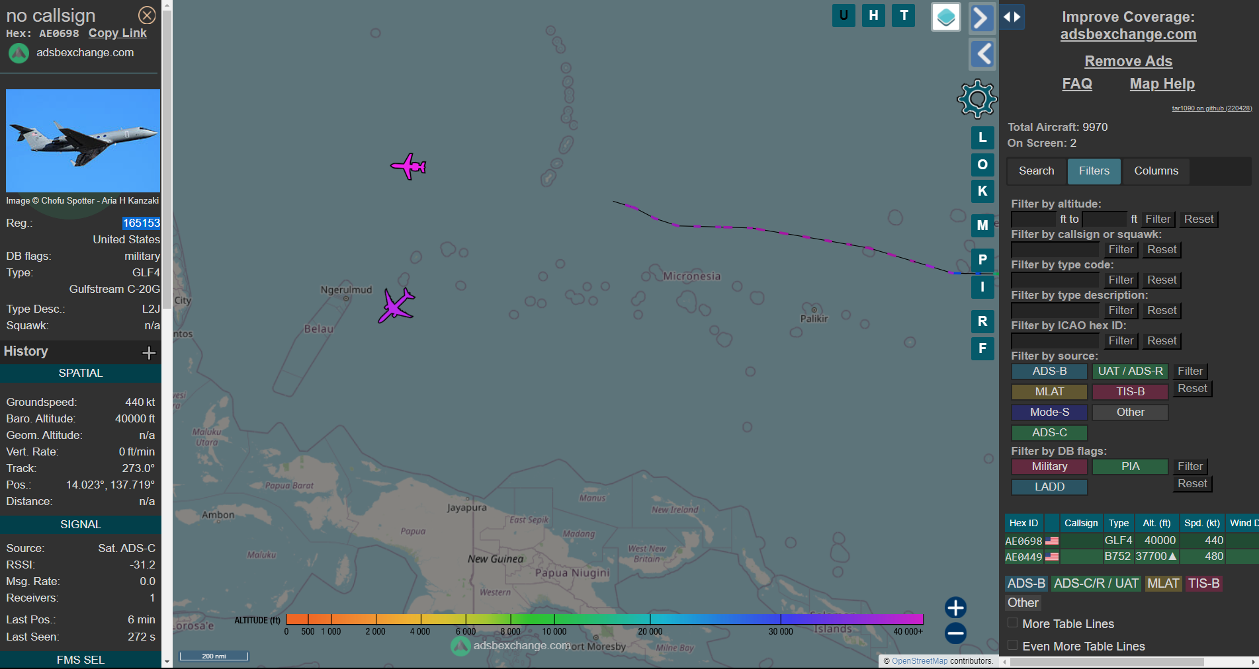Open tar1090 on github link

coord(1212,108)
